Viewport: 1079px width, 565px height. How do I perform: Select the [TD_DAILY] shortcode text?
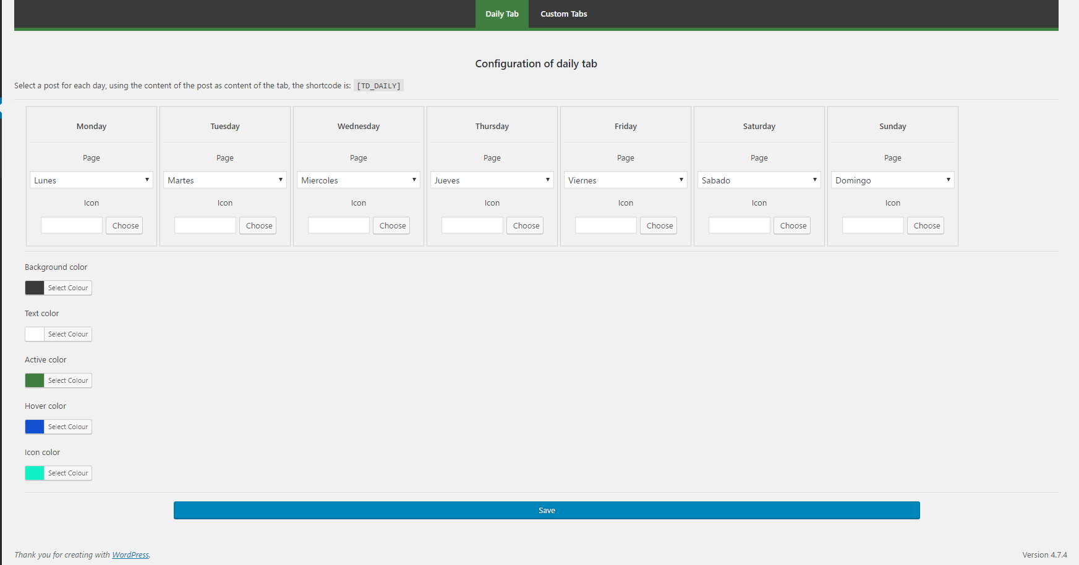378,86
